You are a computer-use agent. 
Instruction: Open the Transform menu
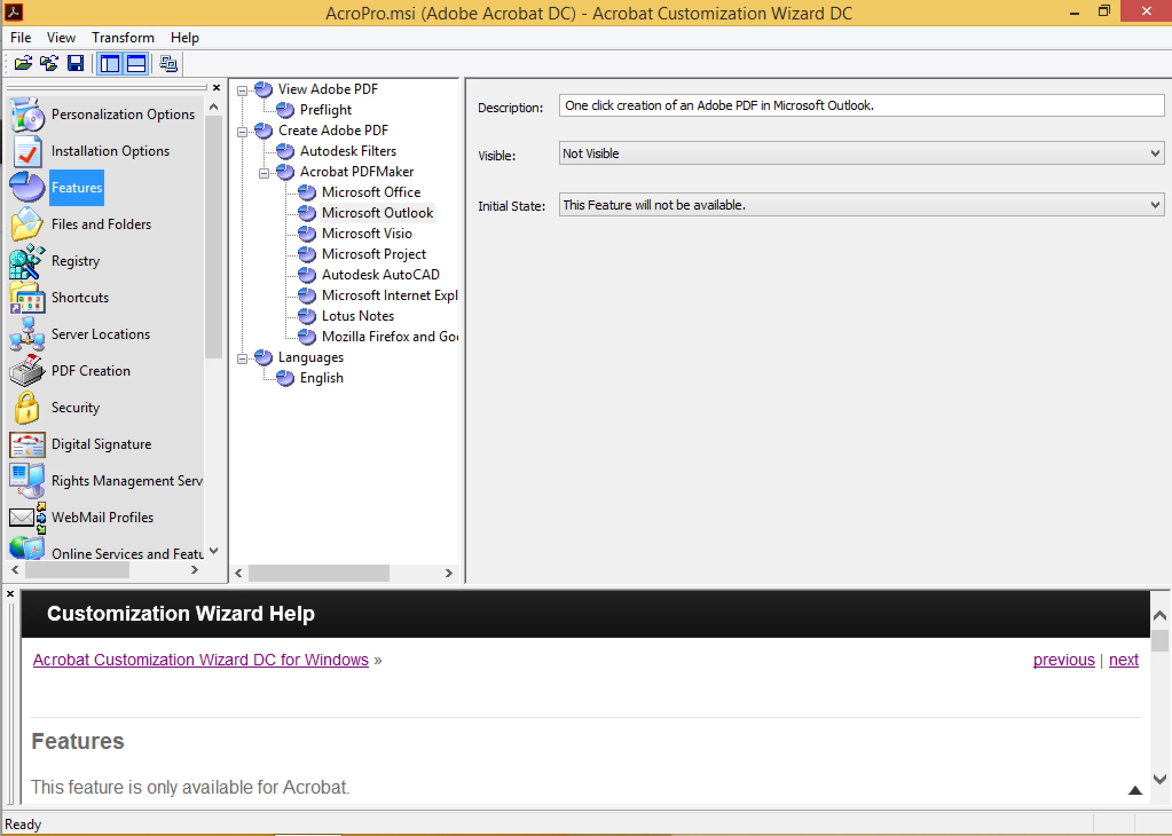pos(123,38)
